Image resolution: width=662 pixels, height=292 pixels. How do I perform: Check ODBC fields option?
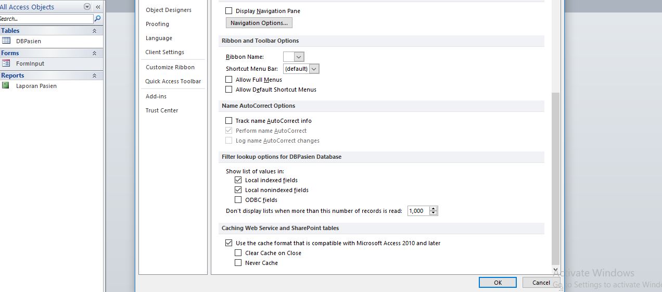click(238, 200)
